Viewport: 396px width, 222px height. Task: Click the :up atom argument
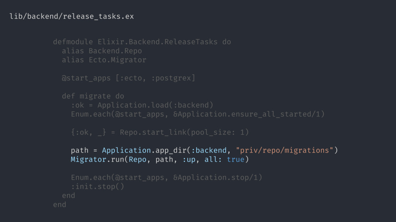coord(189,160)
